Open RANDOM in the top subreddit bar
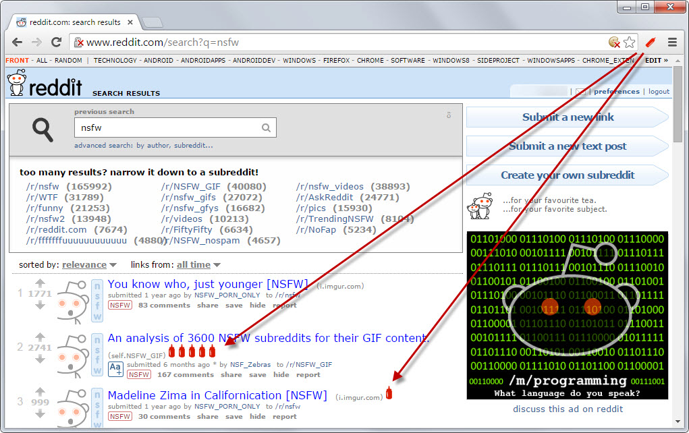This screenshot has height=433, width=689. click(68, 60)
